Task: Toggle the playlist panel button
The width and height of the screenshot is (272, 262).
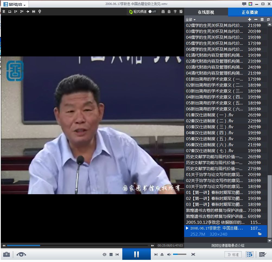Action: point(249,254)
